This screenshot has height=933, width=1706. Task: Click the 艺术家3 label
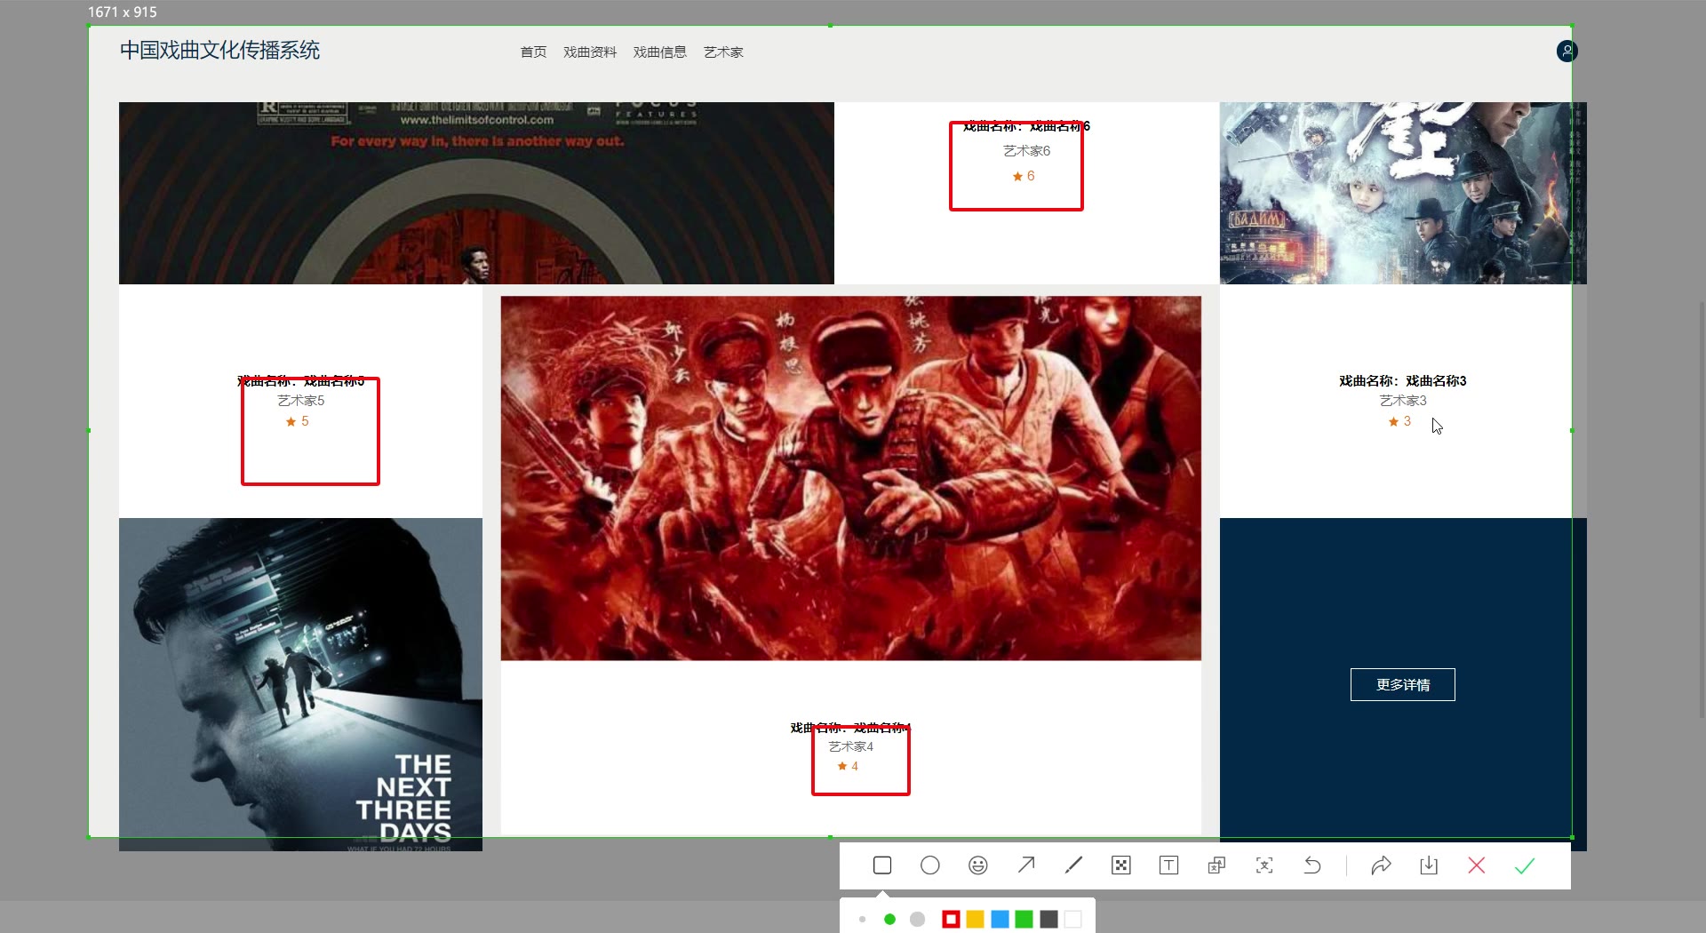1403,401
